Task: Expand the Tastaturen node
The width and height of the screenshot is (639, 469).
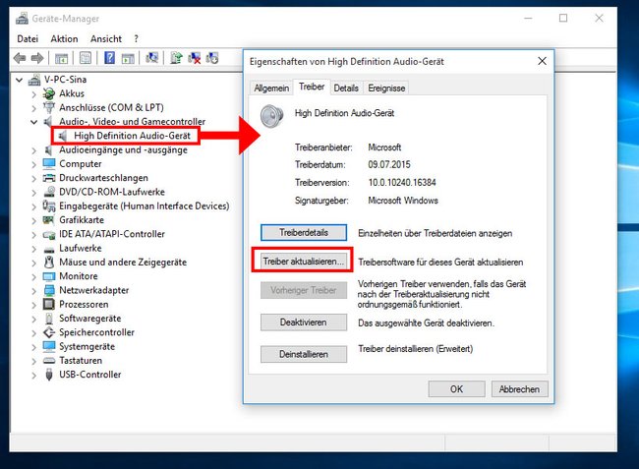Action: click(33, 361)
